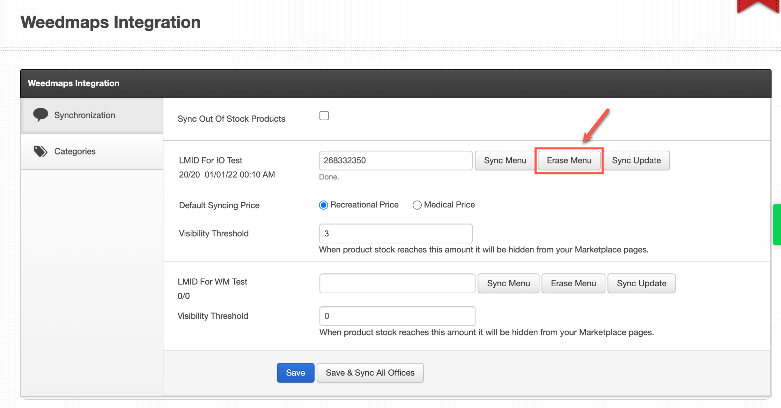This screenshot has width=781, height=408.
Task: Select the Medical Price radio option
Action: click(x=417, y=205)
